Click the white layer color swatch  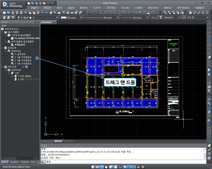point(30,18)
